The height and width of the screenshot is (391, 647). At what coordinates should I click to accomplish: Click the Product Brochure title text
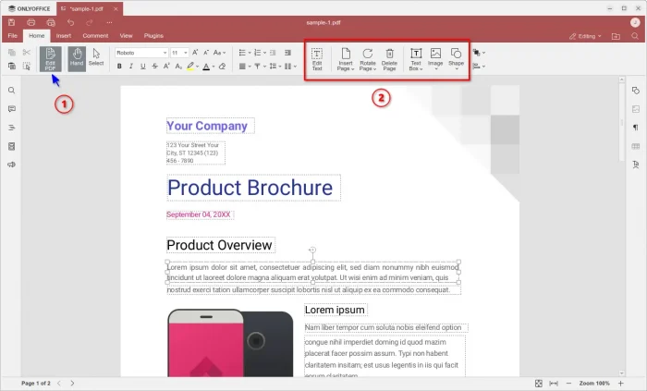(250, 188)
